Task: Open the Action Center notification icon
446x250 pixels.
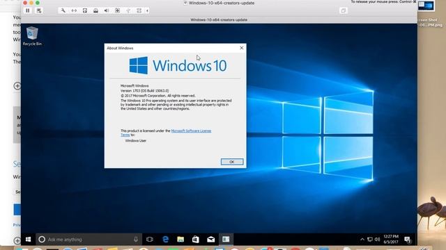Action: (x=408, y=240)
